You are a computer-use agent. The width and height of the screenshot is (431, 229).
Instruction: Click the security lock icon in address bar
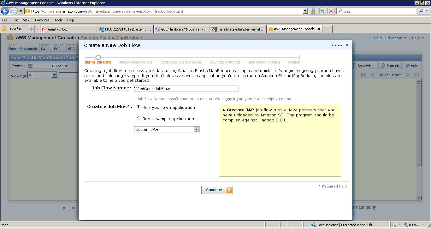313,11
